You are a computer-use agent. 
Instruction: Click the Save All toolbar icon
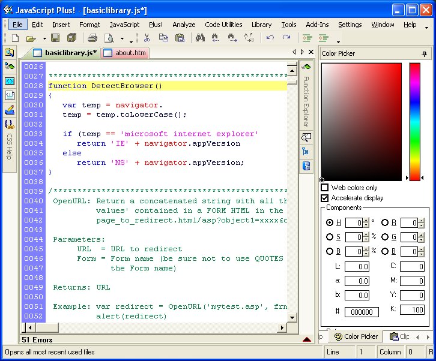point(71,38)
